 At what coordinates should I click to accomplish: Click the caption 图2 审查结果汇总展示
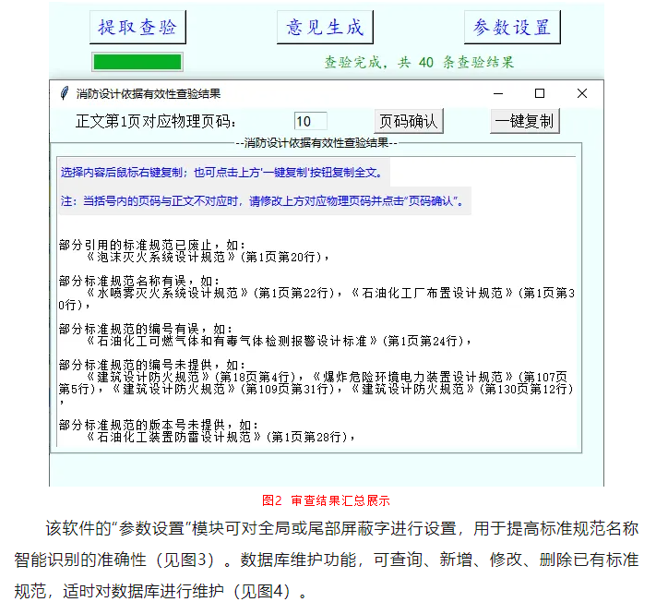pyautogui.click(x=326, y=500)
